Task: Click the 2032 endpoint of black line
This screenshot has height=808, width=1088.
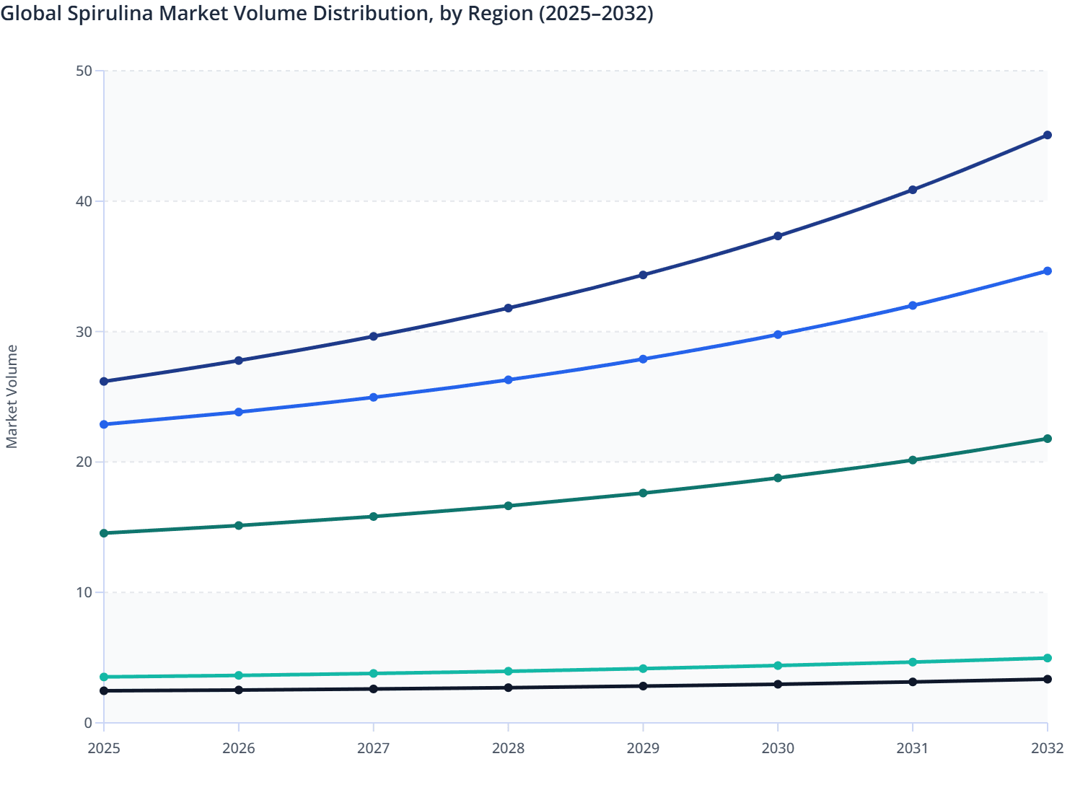Action: 1047,679
